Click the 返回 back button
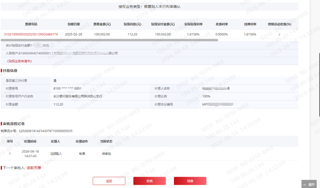The width and height of the screenshot is (320, 188). coord(109,181)
